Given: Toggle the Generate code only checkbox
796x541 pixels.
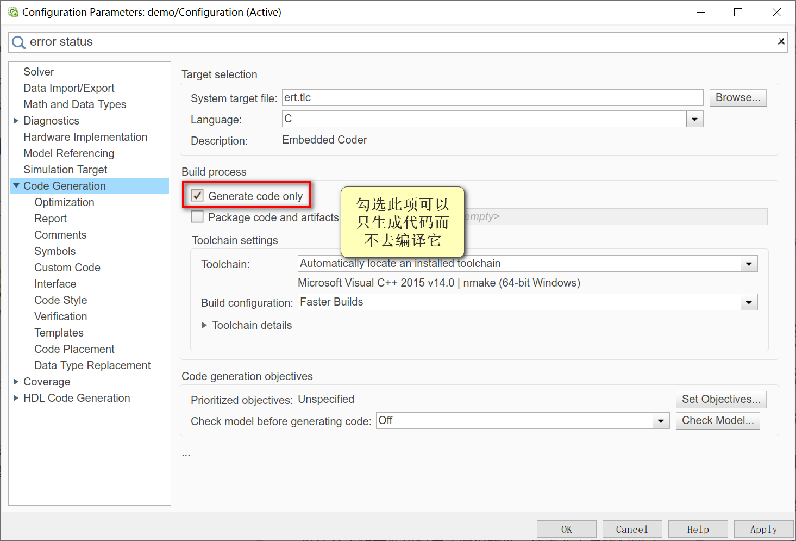Looking at the screenshot, I should (x=197, y=196).
